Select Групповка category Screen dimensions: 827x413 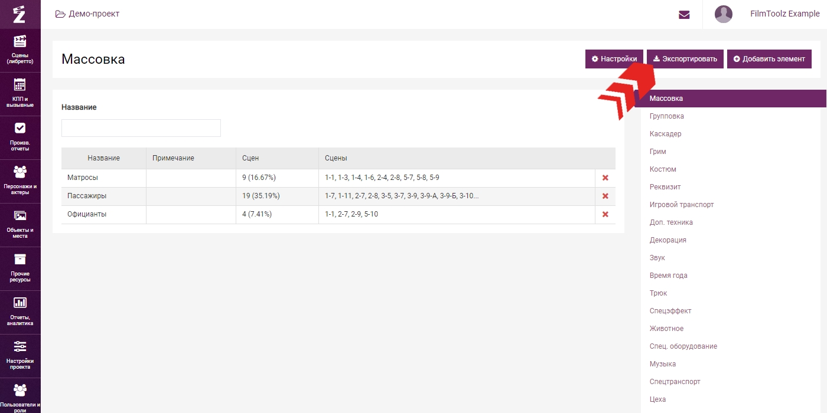667,116
